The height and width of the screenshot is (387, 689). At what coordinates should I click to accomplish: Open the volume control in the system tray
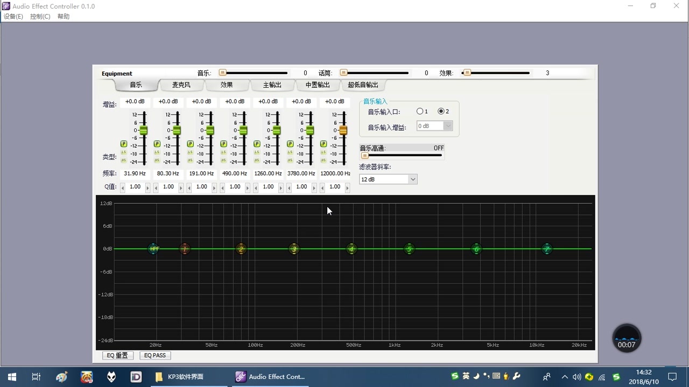coord(577,377)
